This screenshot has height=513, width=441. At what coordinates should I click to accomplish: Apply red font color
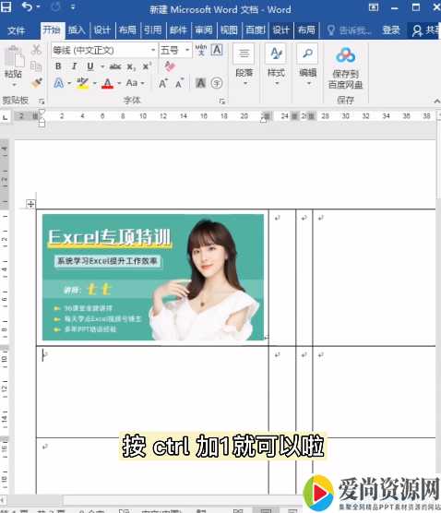coord(107,83)
